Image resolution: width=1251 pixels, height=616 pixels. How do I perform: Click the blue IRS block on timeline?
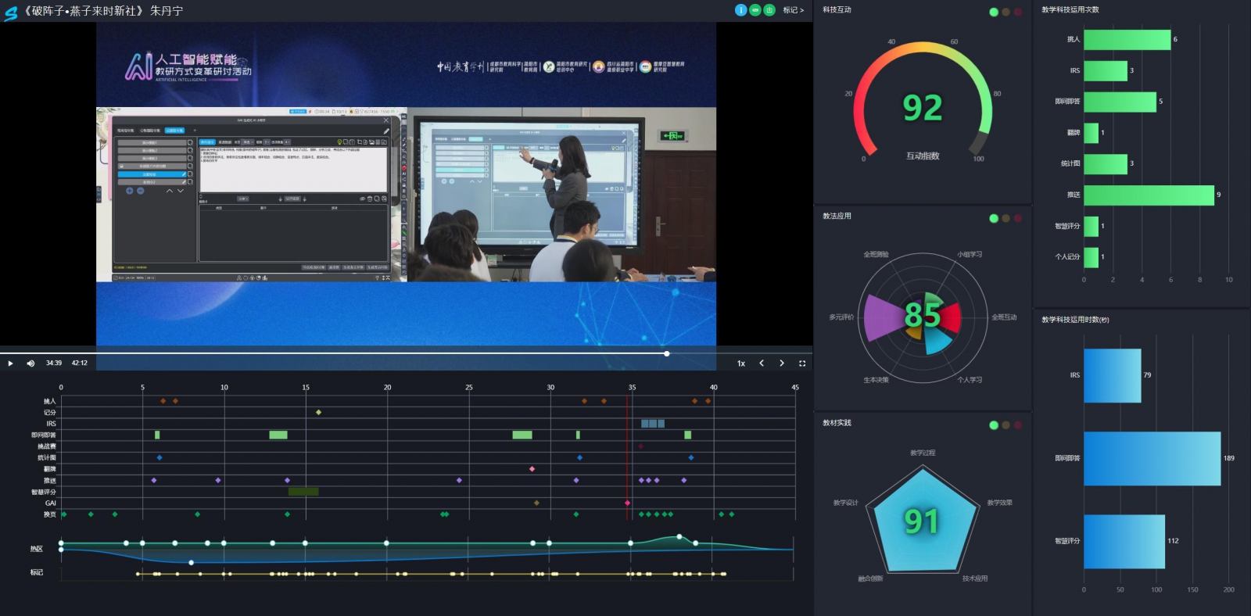click(652, 424)
